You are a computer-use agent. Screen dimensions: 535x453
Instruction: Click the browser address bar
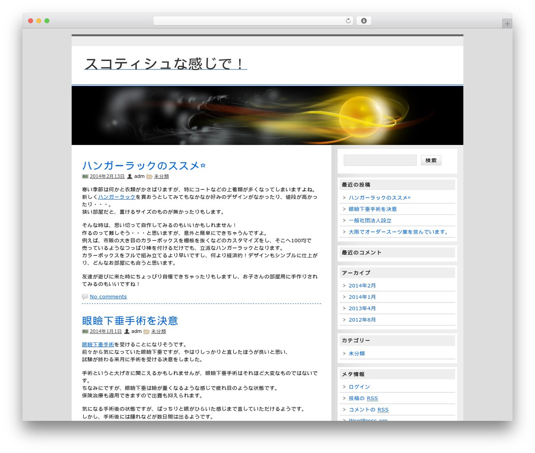[253, 21]
